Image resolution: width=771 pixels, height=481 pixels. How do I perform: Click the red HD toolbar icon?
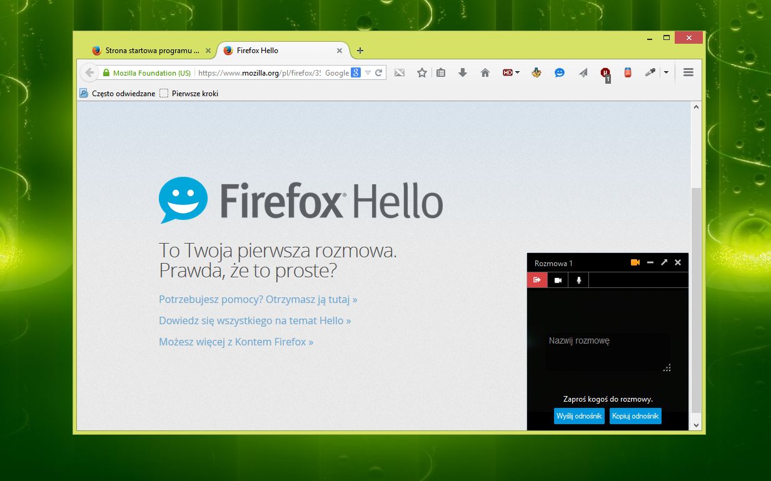tap(508, 72)
